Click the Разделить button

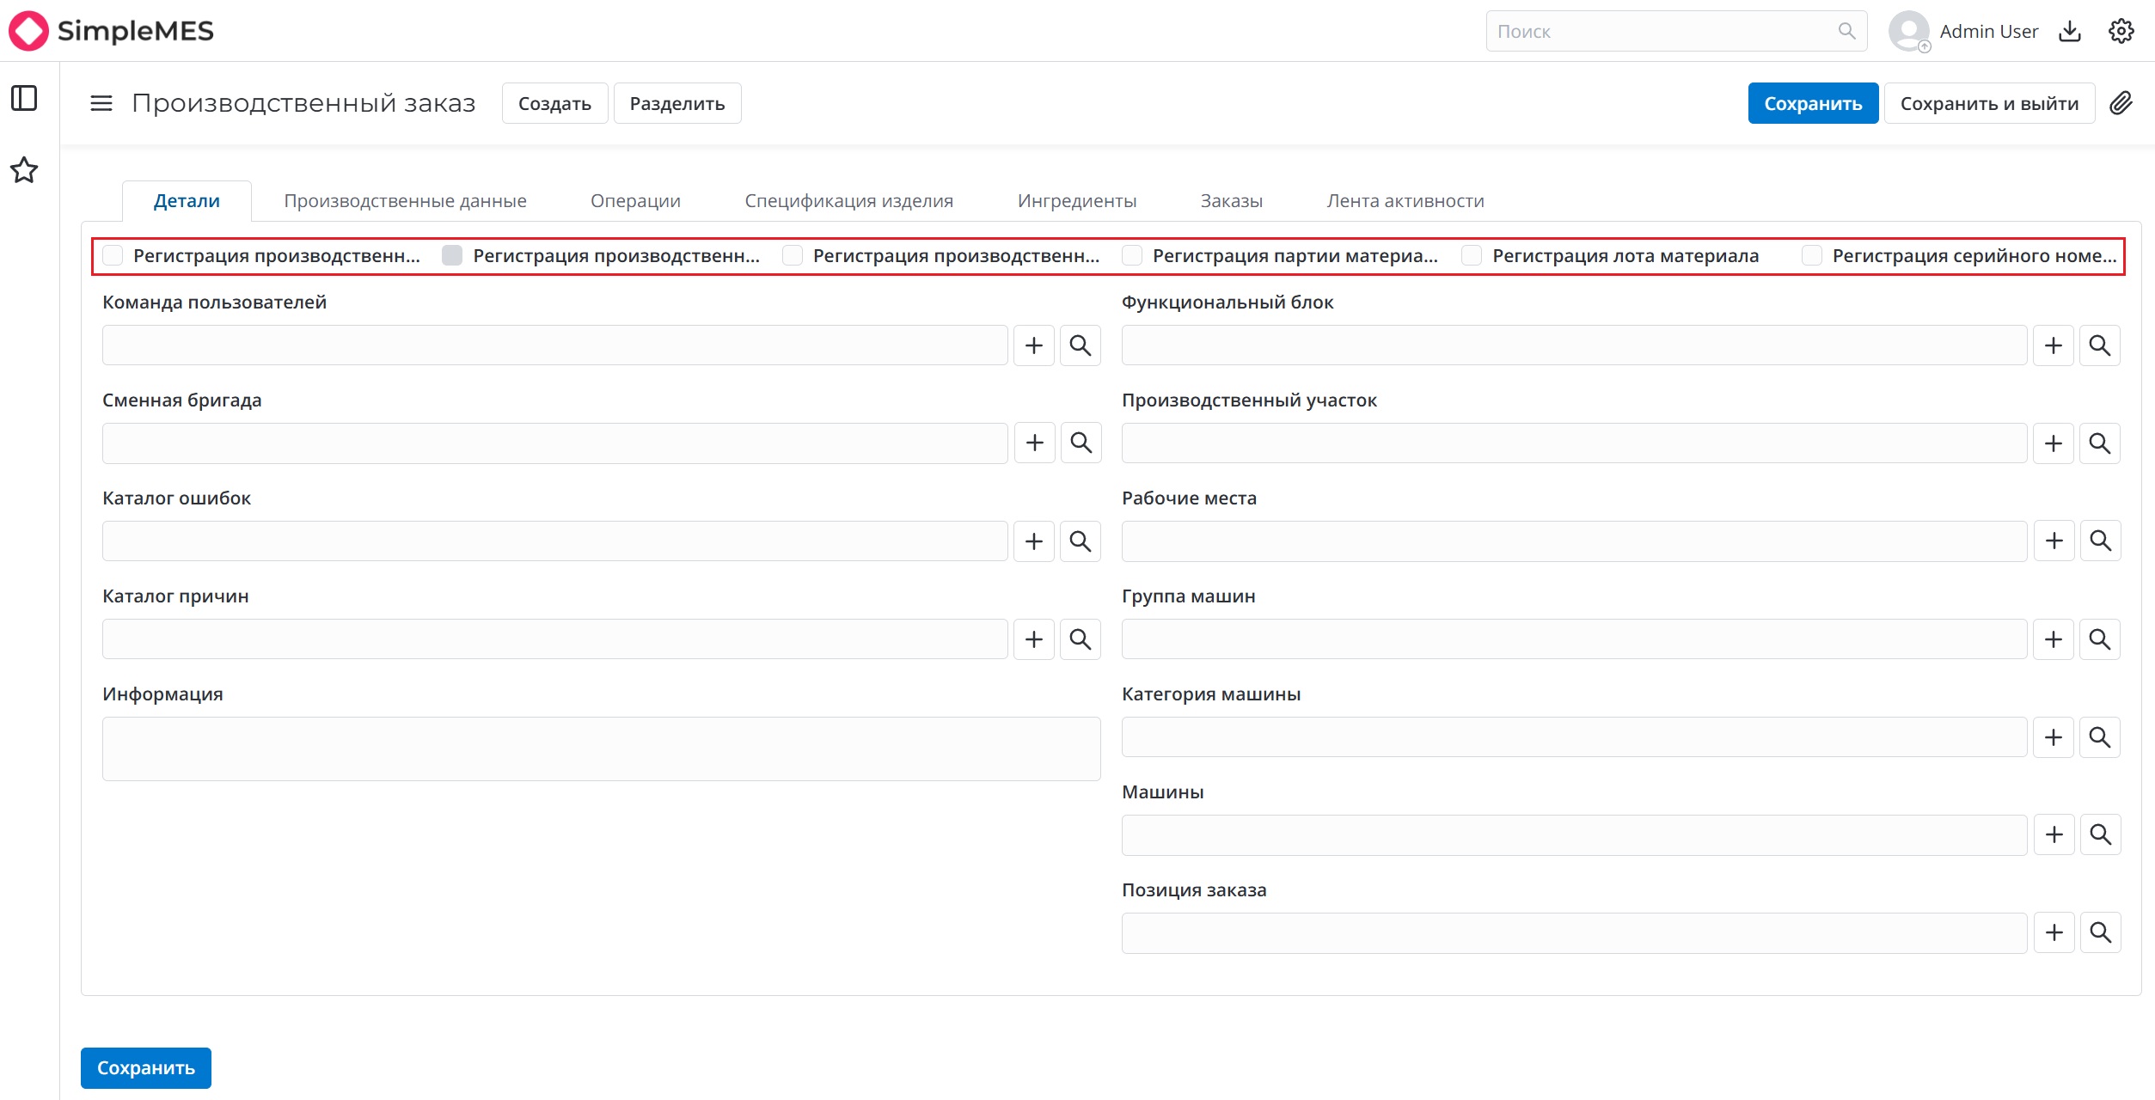tap(677, 103)
